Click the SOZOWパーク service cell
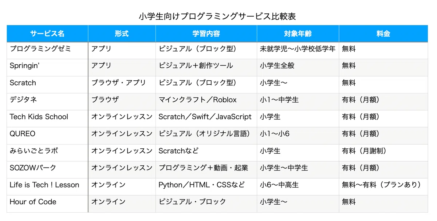This screenshot has width=437, height=221. click(x=47, y=170)
